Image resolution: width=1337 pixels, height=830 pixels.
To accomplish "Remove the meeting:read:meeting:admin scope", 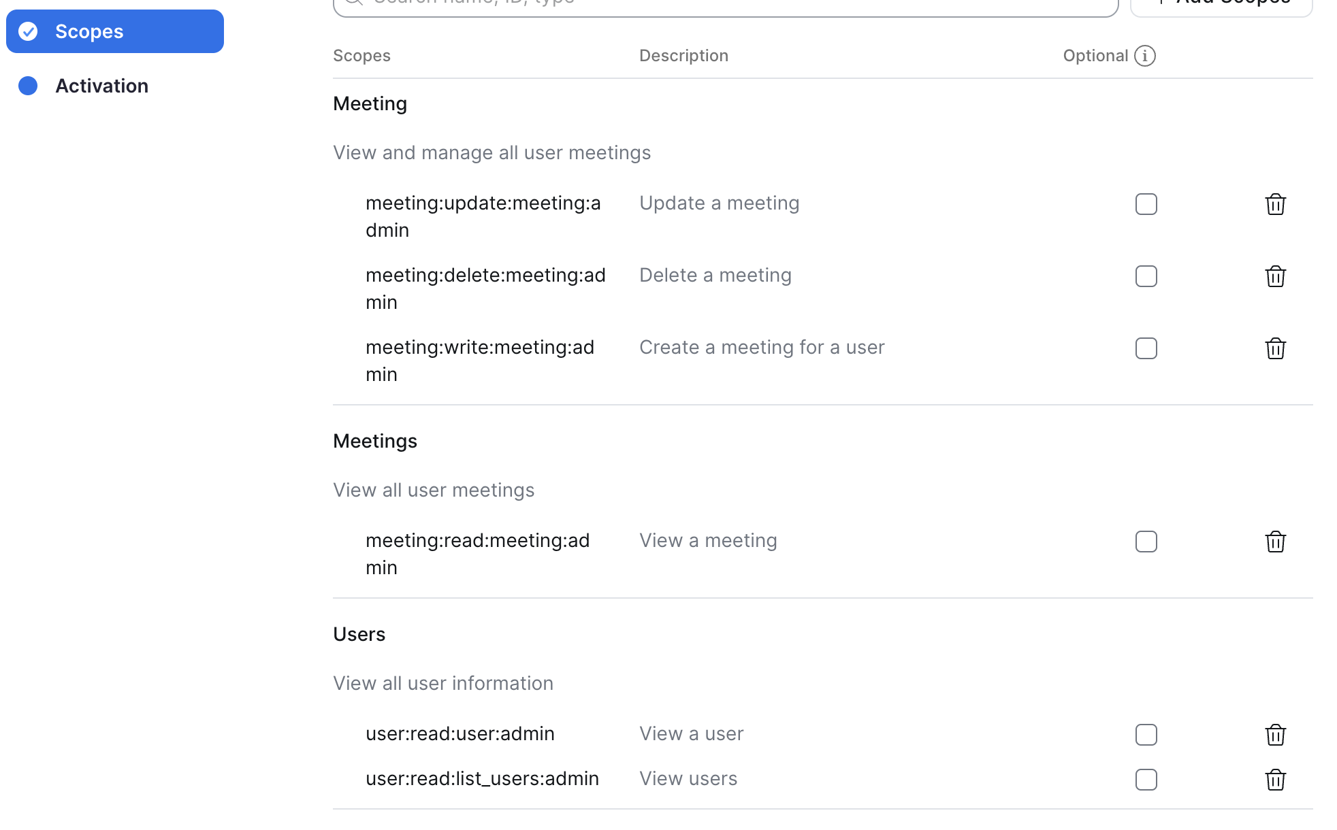I will [1275, 542].
